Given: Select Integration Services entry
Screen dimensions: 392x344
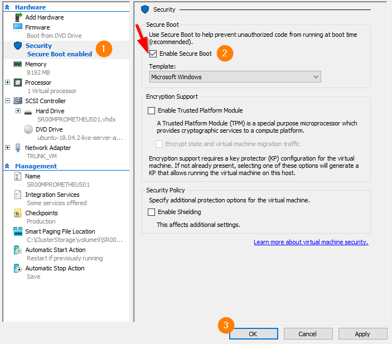Looking at the screenshot, I should pos(52,195).
